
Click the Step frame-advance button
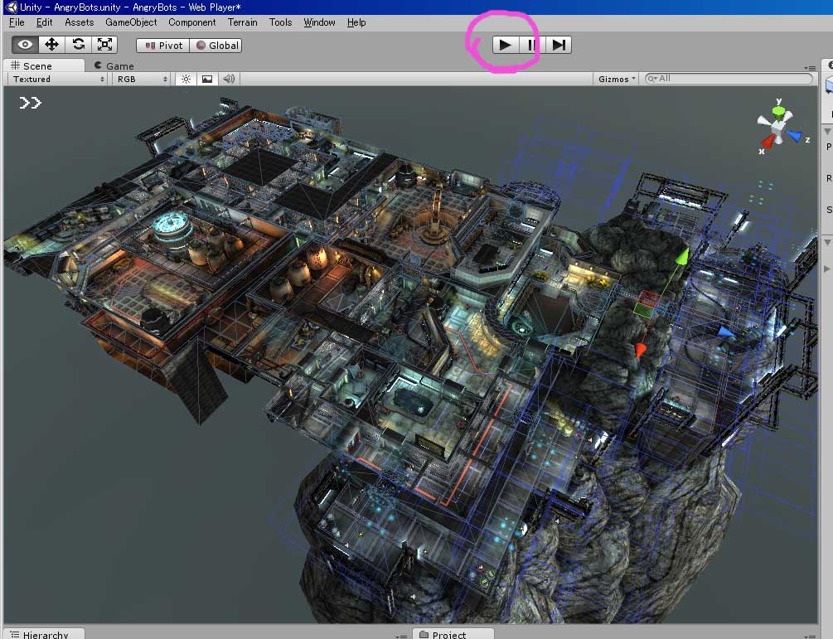[x=558, y=45]
